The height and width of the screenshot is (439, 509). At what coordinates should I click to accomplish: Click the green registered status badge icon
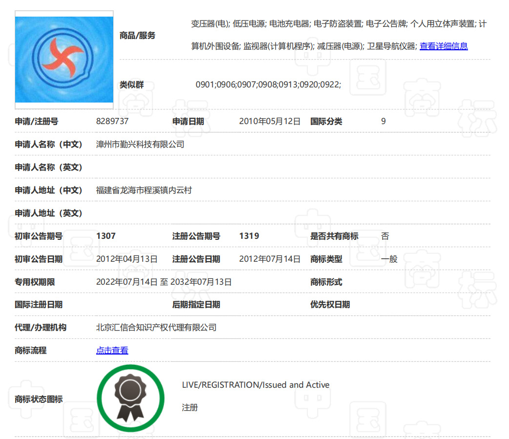click(x=130, y=398)
